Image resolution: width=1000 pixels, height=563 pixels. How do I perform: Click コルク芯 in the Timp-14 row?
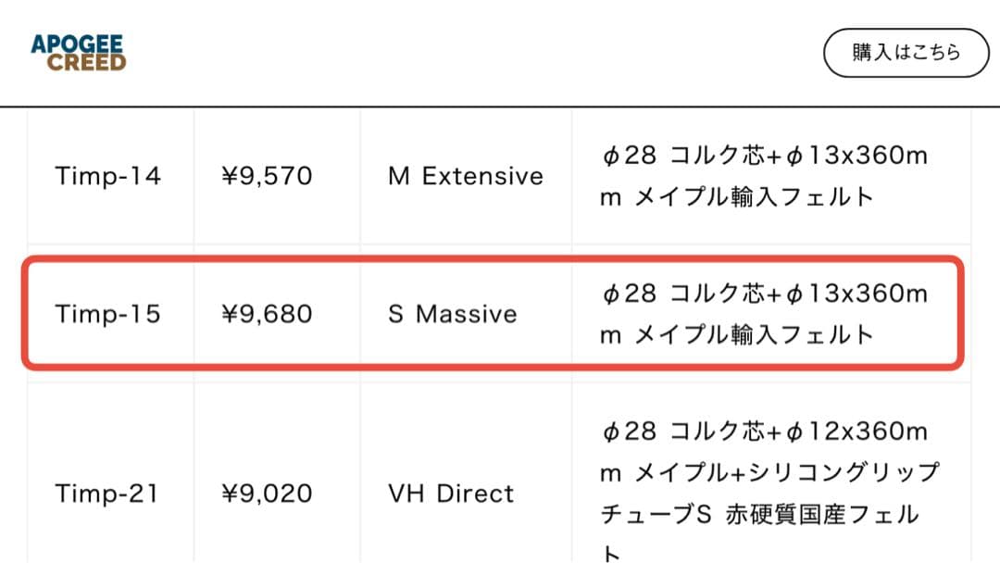pyautogui.click(x=712, y=156)
